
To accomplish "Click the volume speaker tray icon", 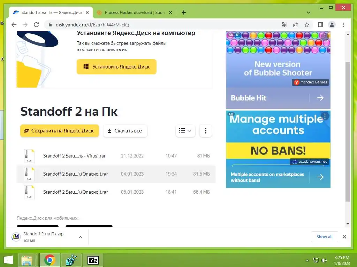I will 324,260.
